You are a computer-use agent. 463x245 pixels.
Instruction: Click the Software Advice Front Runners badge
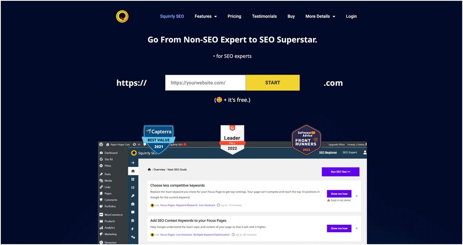tap(306, 140)
